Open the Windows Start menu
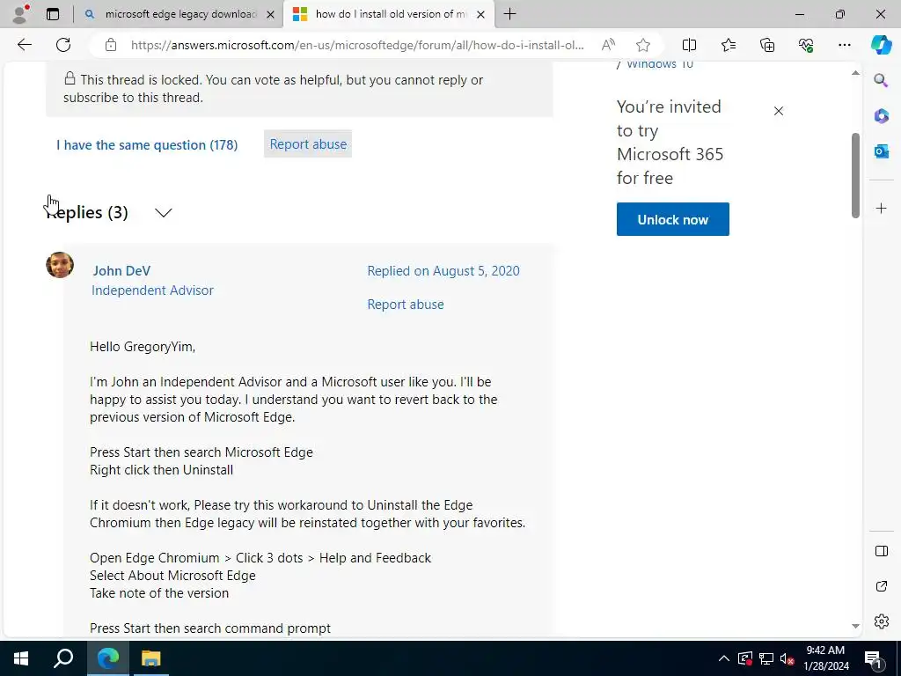901x676 pixels. tap(21, 658)
